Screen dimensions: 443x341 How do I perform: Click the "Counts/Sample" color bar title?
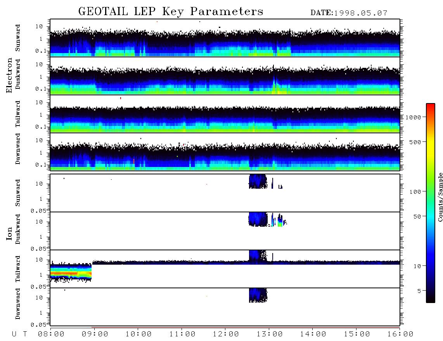pyautogui.click(x=440, y=197)
